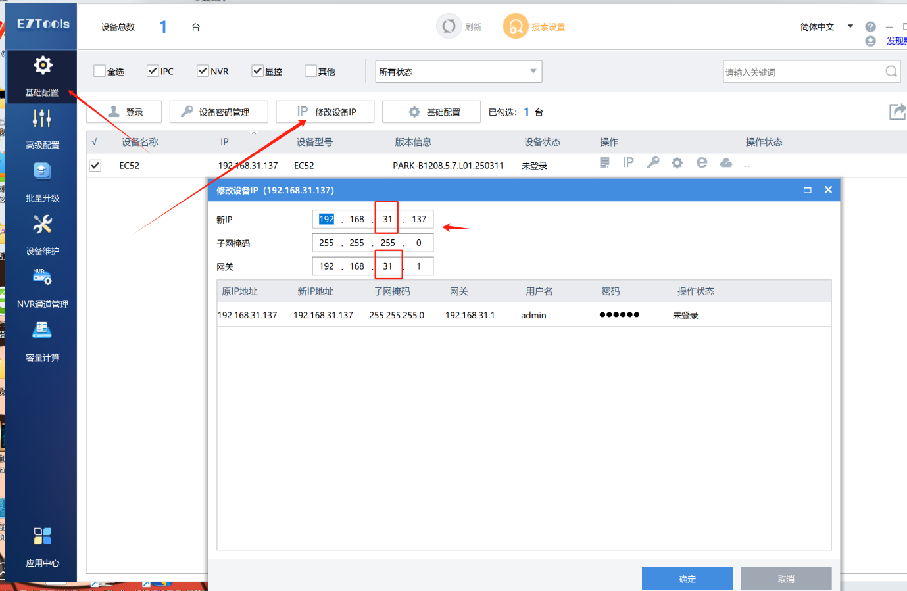The image size is (907, 591).
Task: Open the help question-mark icon
Action: [x=870, y=27]
